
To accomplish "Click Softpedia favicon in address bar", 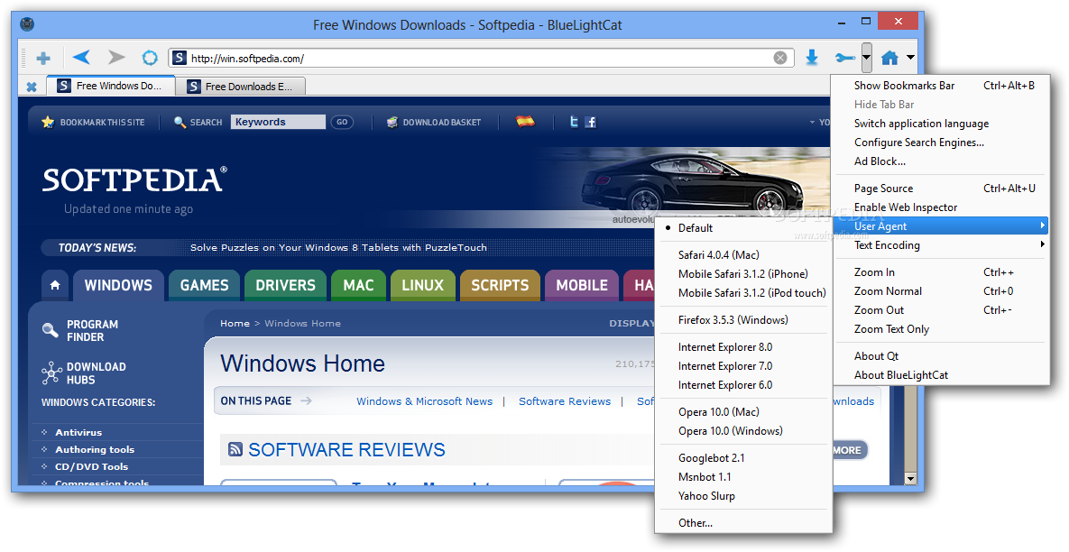I will tap(180, 58).
